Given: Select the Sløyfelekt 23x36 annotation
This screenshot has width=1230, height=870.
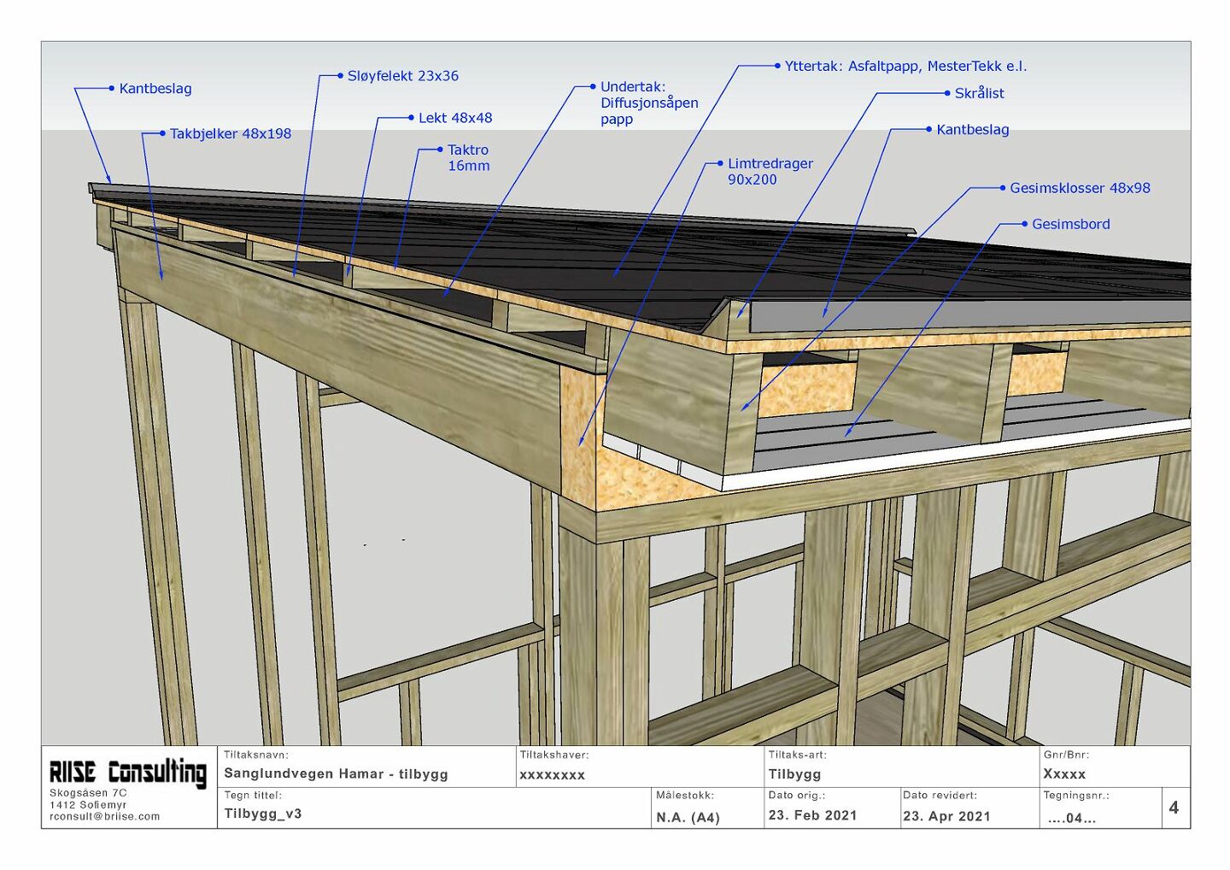Looking at the screenshot, I should (x=402, y=76).
